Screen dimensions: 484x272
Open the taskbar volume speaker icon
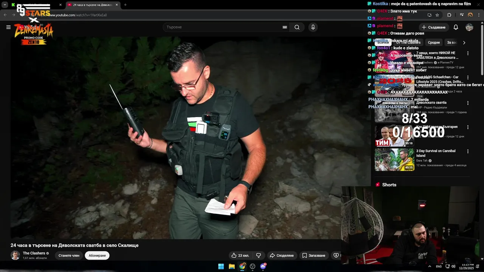[x=453, y=266]
